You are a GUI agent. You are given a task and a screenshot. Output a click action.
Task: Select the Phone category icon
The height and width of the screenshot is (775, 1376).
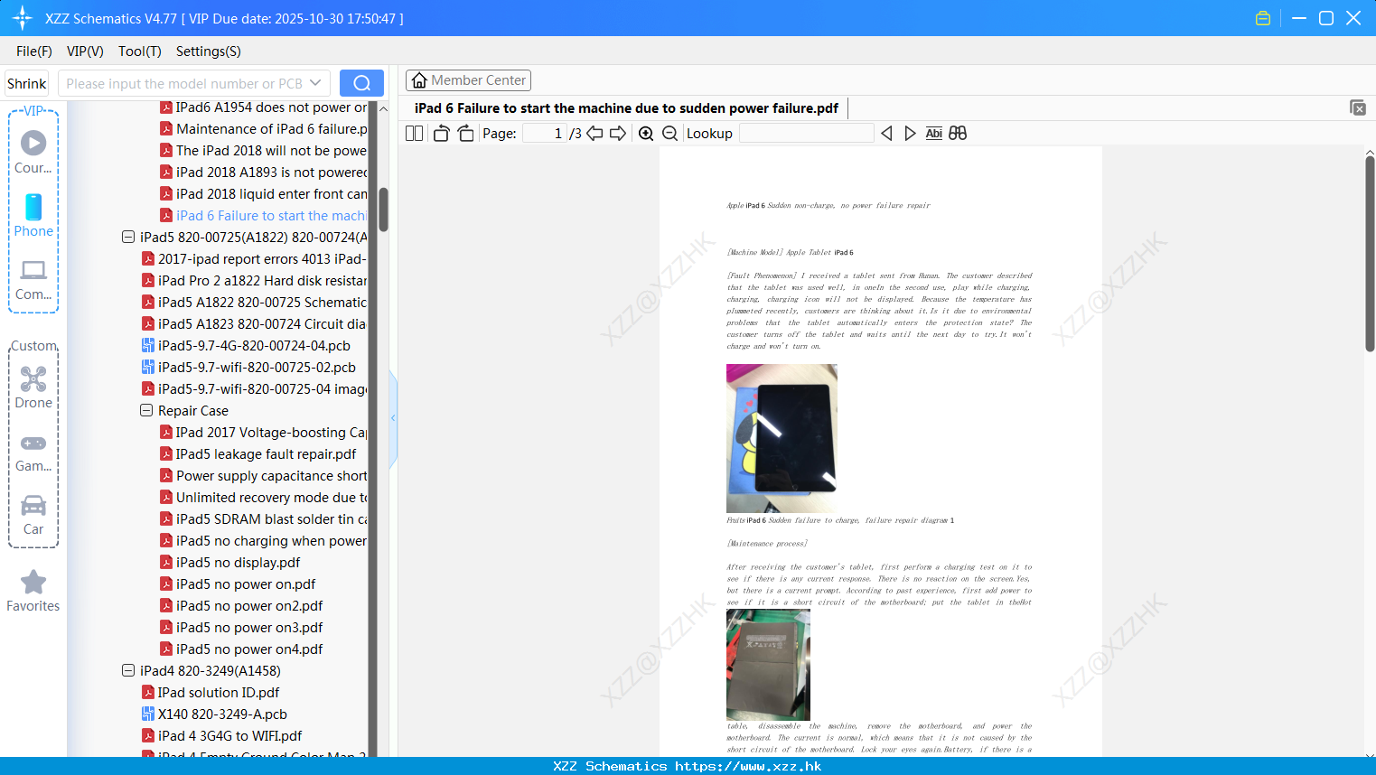[x=33, y=215]
